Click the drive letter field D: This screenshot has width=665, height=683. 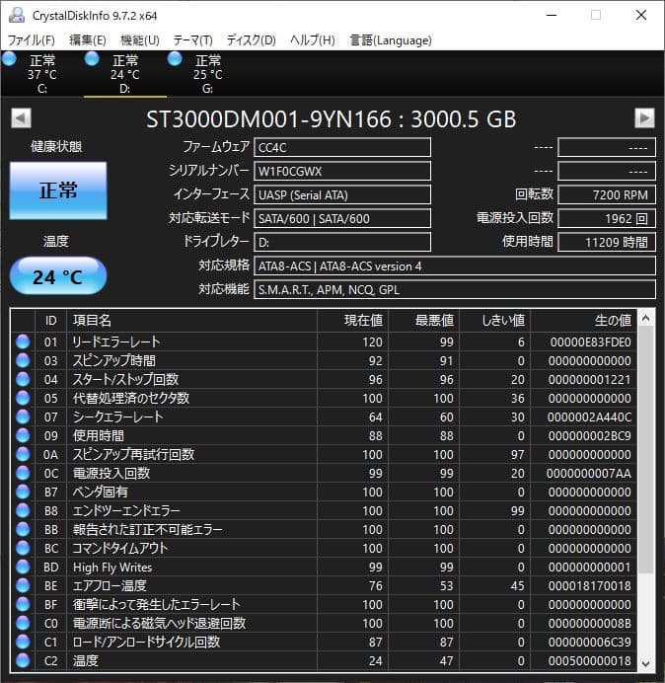pos(342,242)
